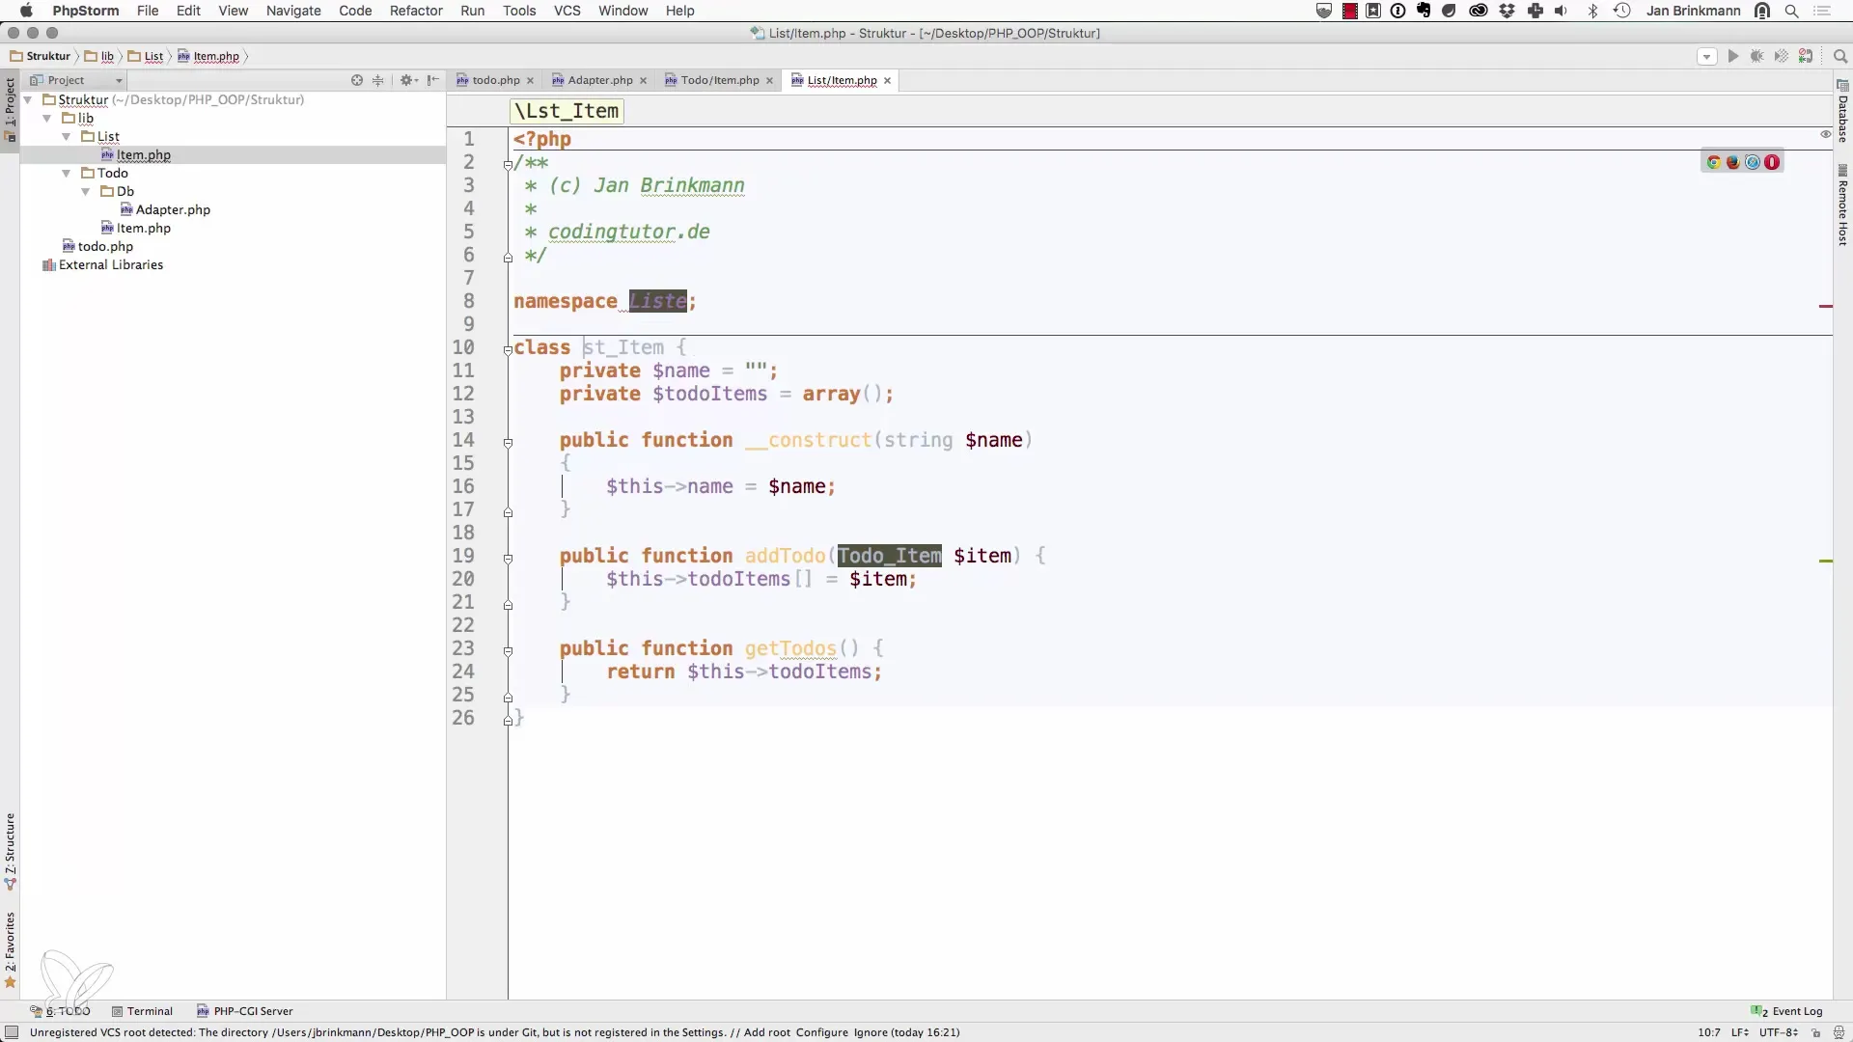
Task: Click the Configure link in status bar
Action: point(822,1032)
